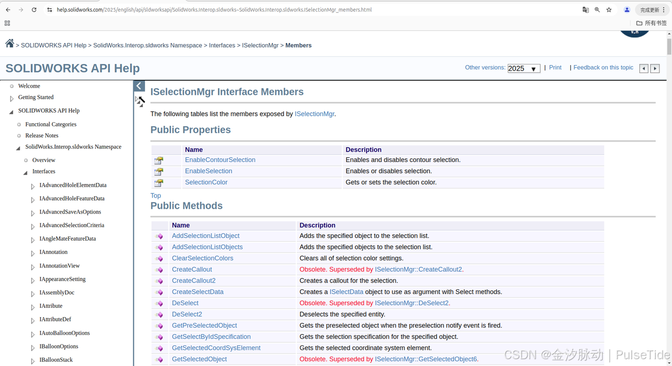Select Welcome in the contents tree
The height and width of the screenshot is (366, 672).
click(x=29, y=86)
